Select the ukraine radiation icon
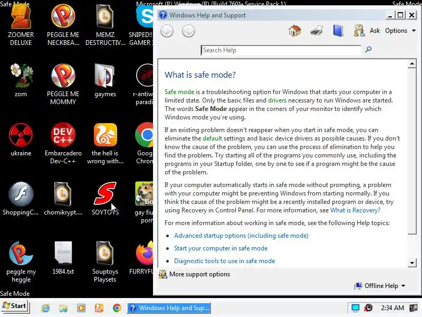 tap(21, 140)
